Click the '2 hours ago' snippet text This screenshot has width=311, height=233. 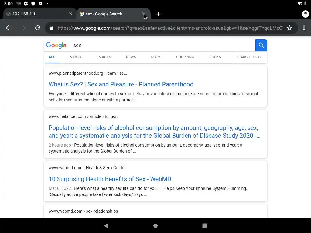pyautogui.click(x=60, y=145)
